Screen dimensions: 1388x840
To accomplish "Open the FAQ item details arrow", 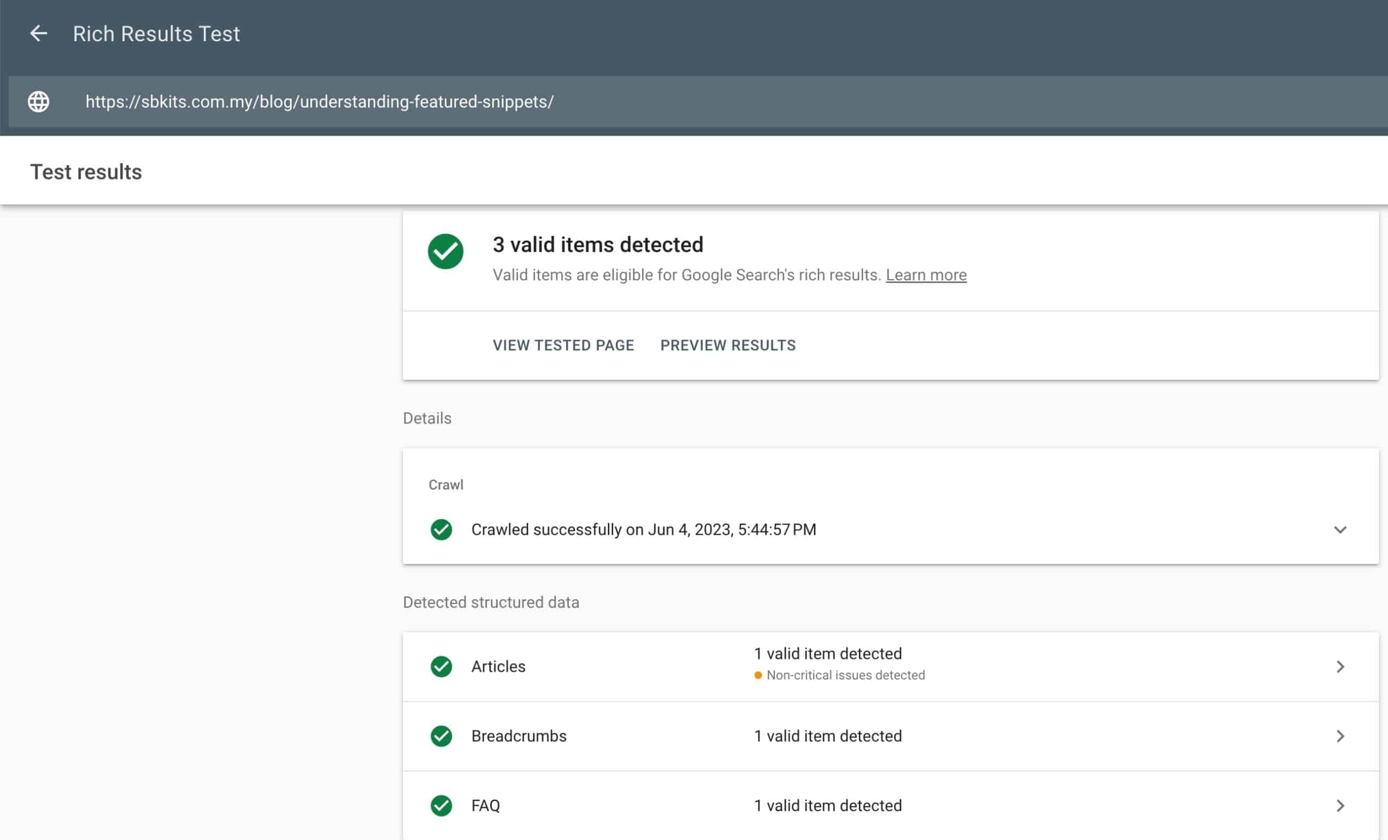I will (x=1340, y=805).
